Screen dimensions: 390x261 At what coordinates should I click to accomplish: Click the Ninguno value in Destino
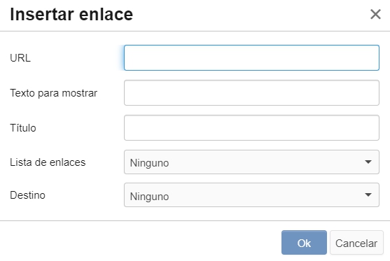149,197
